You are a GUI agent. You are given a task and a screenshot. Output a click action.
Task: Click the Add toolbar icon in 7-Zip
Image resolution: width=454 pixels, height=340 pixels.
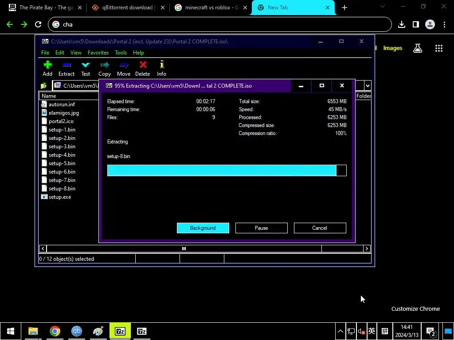(47, 69)
